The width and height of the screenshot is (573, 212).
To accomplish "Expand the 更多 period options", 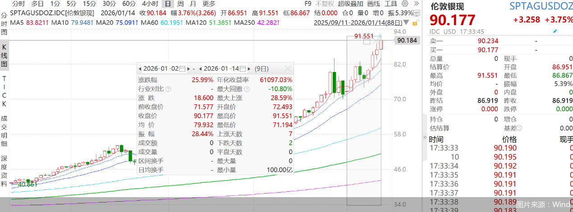I will [209, 4].
